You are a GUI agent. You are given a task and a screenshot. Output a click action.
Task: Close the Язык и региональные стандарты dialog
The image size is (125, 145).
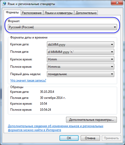point(117,3)
